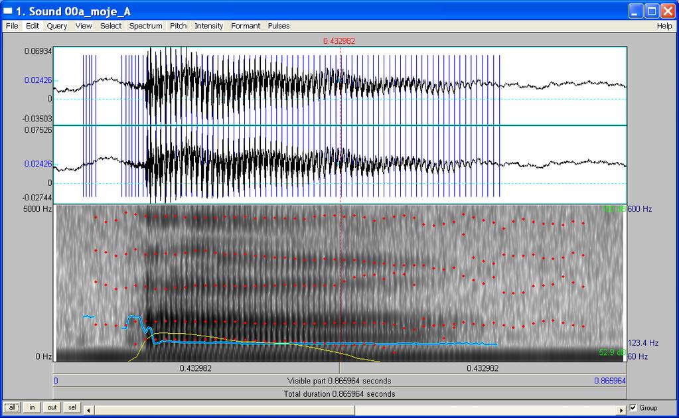The image size is (679, 418).
Task: Open the Select menu
Action: pyautogui.click(x=111, y=26)
